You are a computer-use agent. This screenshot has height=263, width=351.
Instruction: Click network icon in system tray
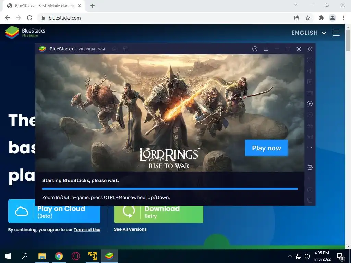299,256
